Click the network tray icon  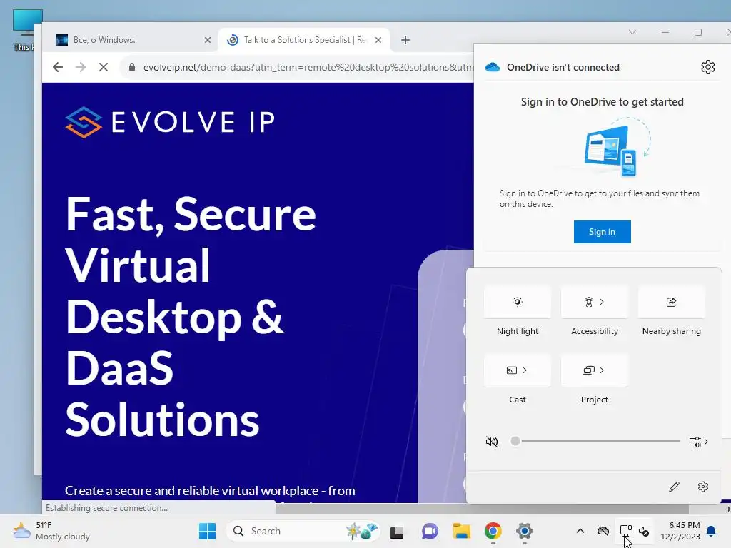pyautogui.click(x=625, y=531)
